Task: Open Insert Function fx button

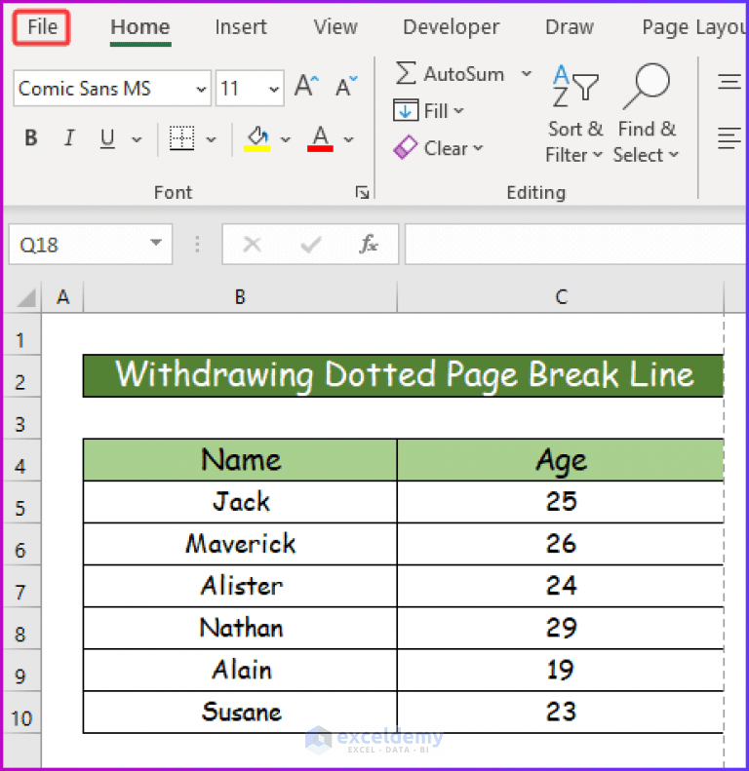Action: tap(369, 244)
